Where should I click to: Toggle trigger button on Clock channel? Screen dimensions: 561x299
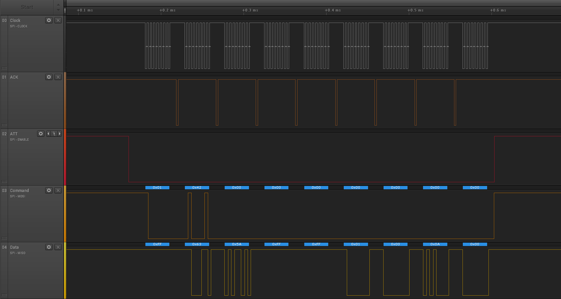click(58, 20)
